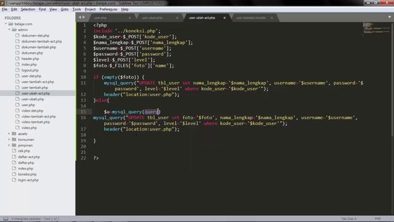Open video-det.php in sidebar
Viewport: 394px width, 222px height.
click(x=32, y=111)
